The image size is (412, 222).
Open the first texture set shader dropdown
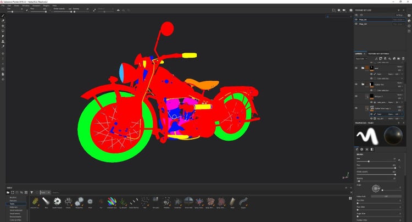(x=398, y=19)
